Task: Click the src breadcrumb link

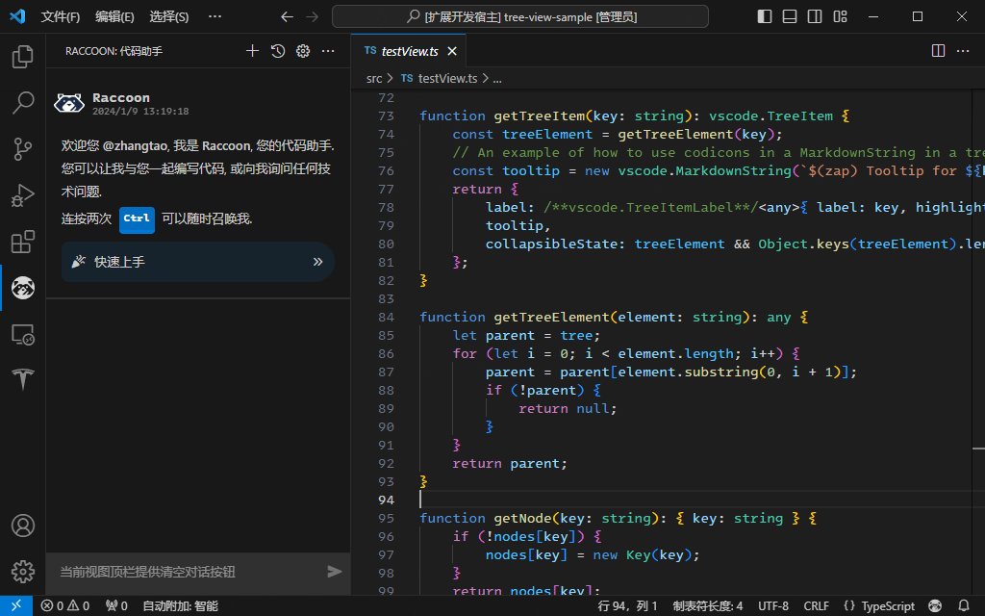Action: [374, 79]
